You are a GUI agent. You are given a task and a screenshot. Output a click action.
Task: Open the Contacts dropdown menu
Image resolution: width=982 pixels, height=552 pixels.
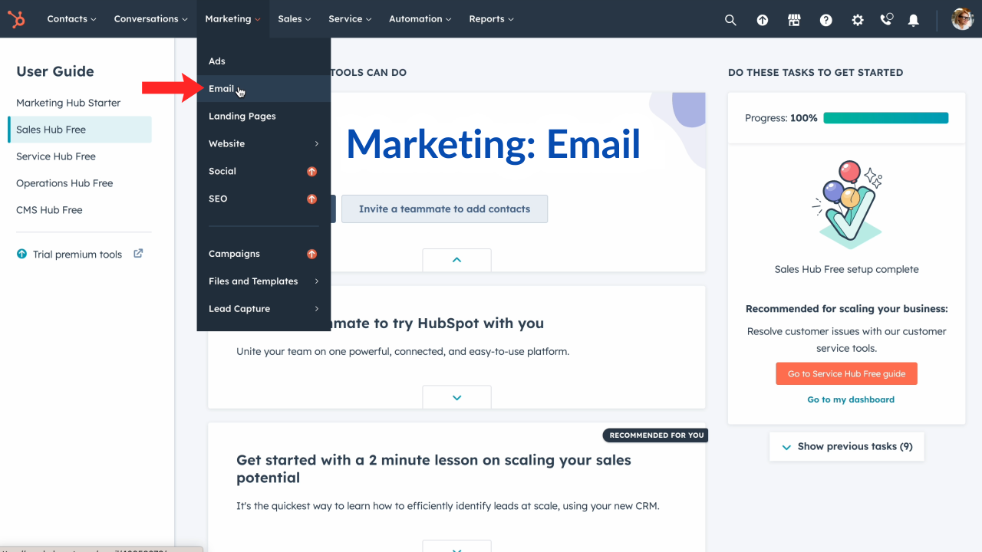(x=71, y=19)
